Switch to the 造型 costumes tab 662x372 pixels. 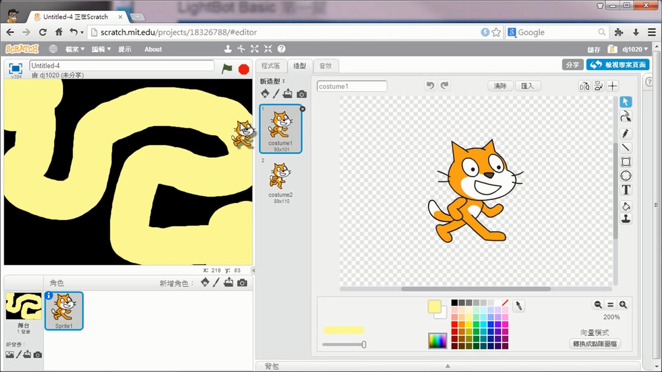coord(300,66)
